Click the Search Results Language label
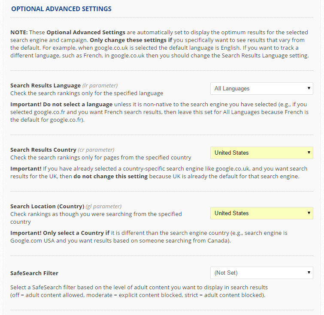The width and height of the screenshot is (324, 315). (x=45, y=86)
